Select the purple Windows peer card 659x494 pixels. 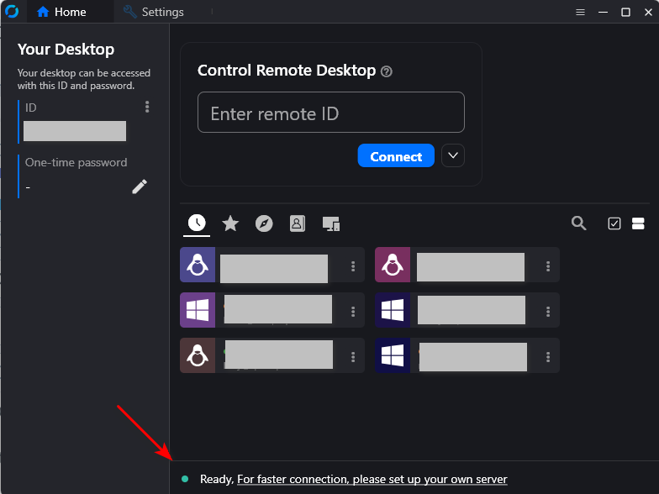click(272, 310)
